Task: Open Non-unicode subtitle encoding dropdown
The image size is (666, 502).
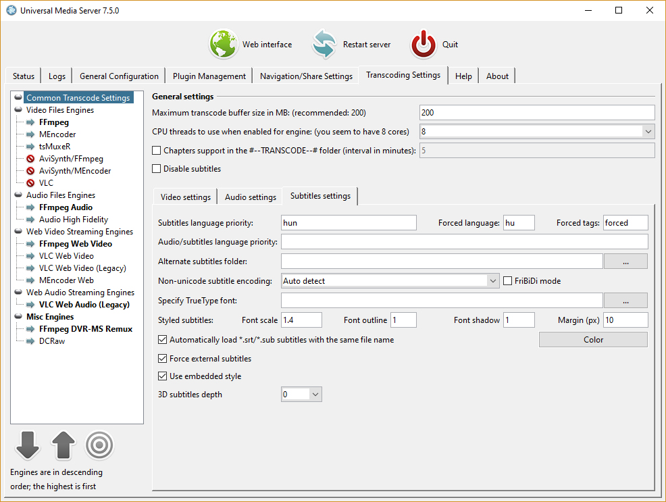Action: [492, 281]
